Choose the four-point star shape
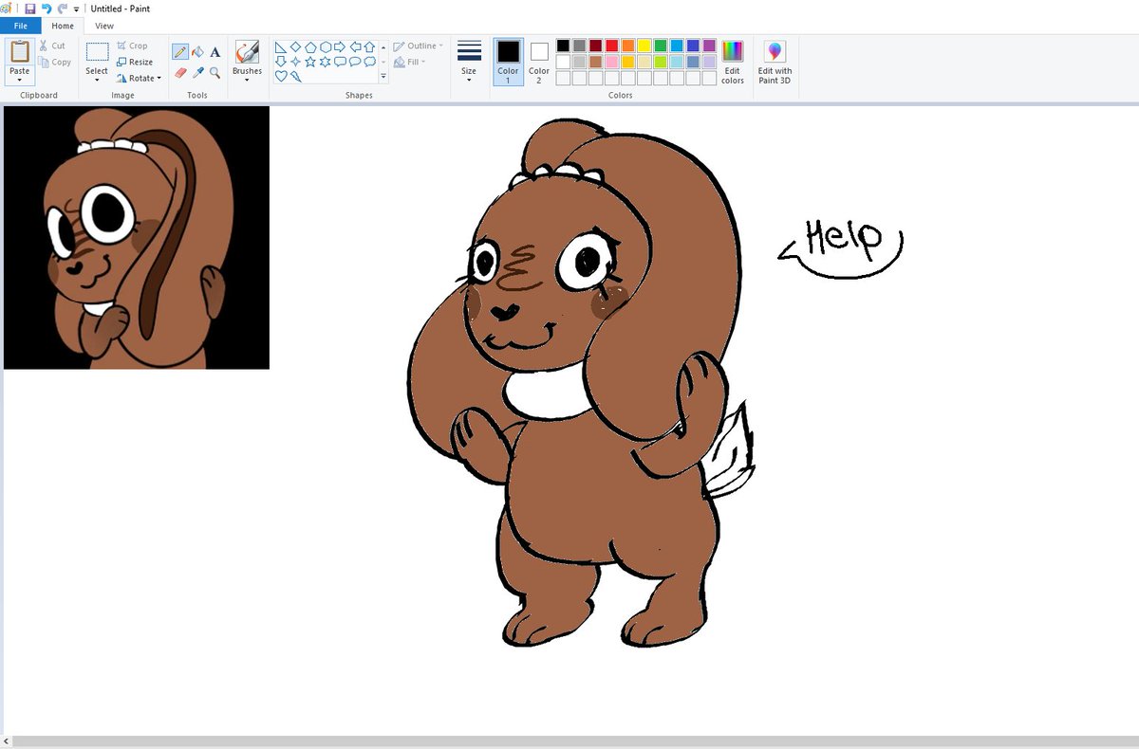The height and width of the screenshot is (749, 1139). click(295, 62)
